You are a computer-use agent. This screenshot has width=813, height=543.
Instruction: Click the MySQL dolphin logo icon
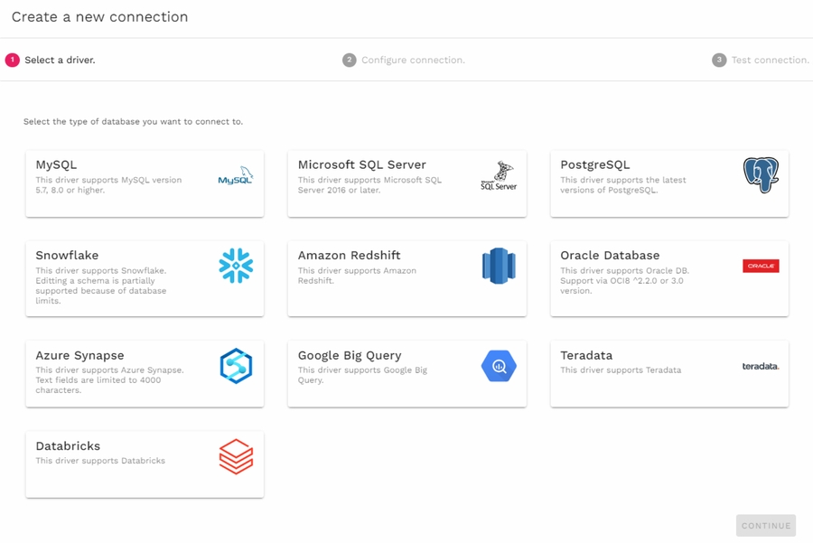(x=236, y=176)
